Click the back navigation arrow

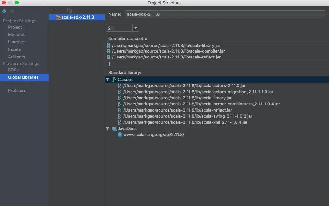pyautogui.click(x=4, y=11)
